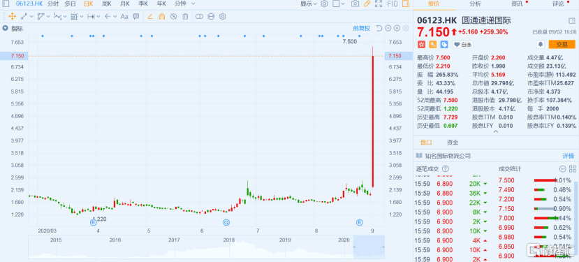Screen dimensions: 579x262
Task: Add stock to 自选 watchlist
Action: point(462,44)
